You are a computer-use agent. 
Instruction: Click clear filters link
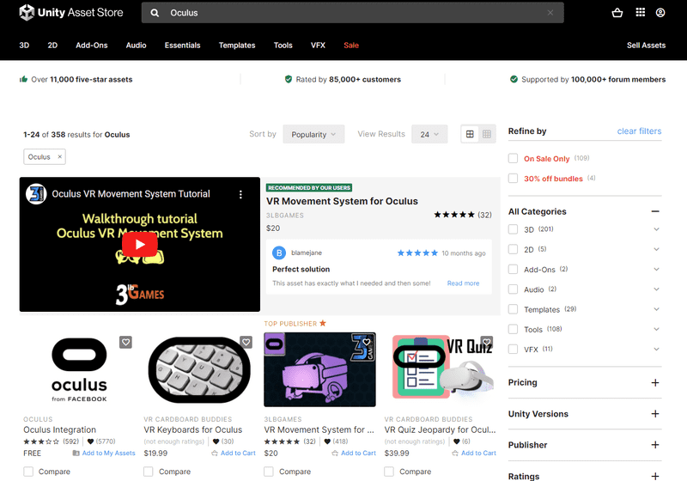point(639,131)
